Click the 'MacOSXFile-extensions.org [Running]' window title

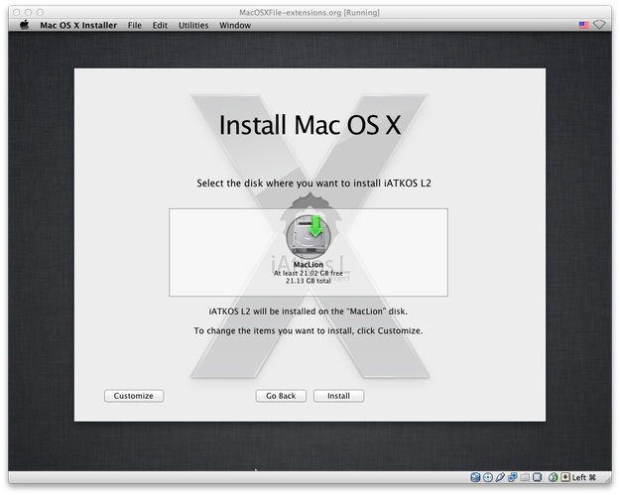tap(310, 12)
